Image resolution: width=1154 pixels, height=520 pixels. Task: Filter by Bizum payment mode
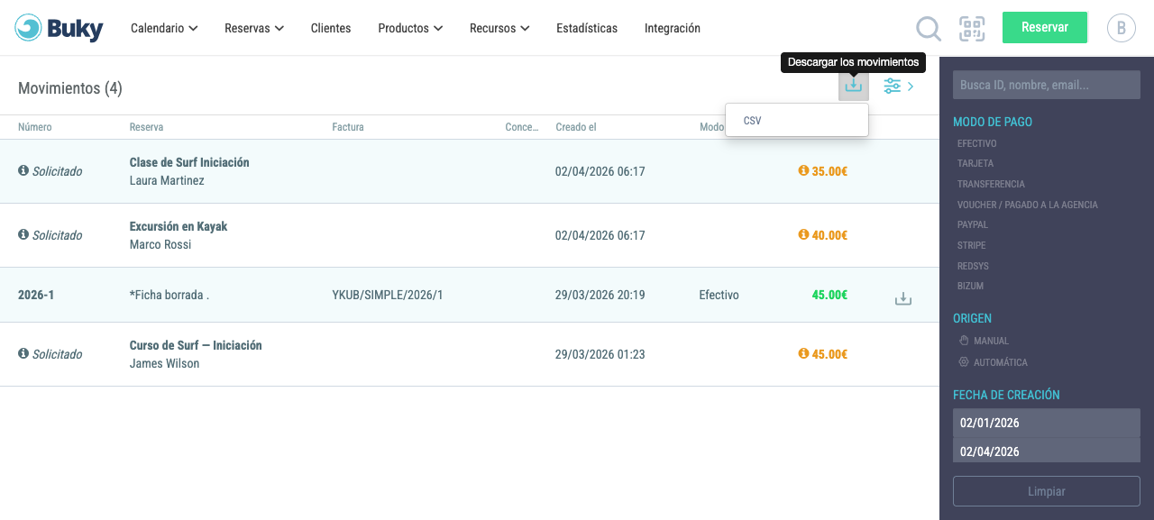tap(970, 286)
